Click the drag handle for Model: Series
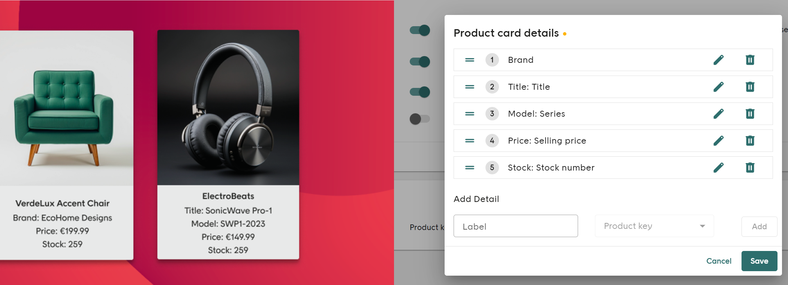Viewport: 788px width, 285px height. pos(470,114)
